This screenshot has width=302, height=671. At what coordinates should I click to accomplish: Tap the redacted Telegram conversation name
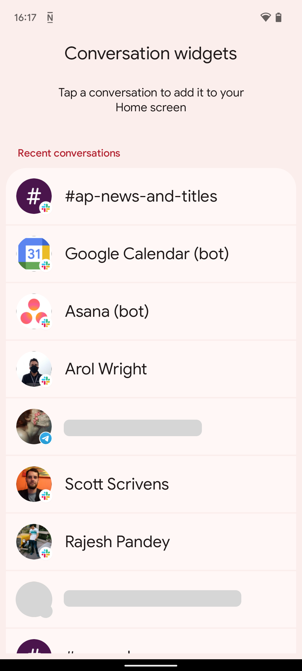pyautogui.click(x=133, y=428)
